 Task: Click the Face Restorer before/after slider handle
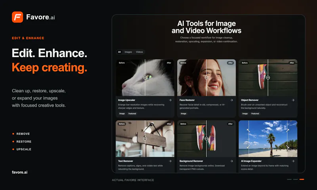pos(206,78)
